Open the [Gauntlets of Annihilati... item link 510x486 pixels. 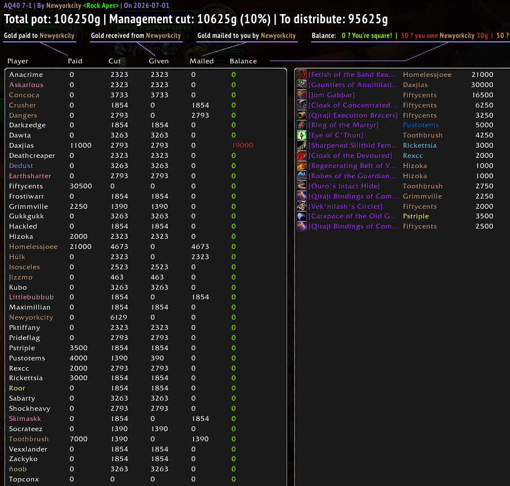[354, 85]
